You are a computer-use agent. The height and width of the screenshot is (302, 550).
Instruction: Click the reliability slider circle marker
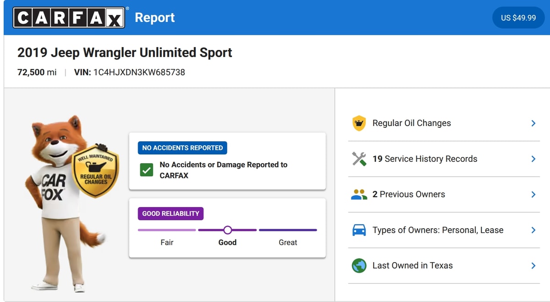pyautogui.click(x=227, y=230)
